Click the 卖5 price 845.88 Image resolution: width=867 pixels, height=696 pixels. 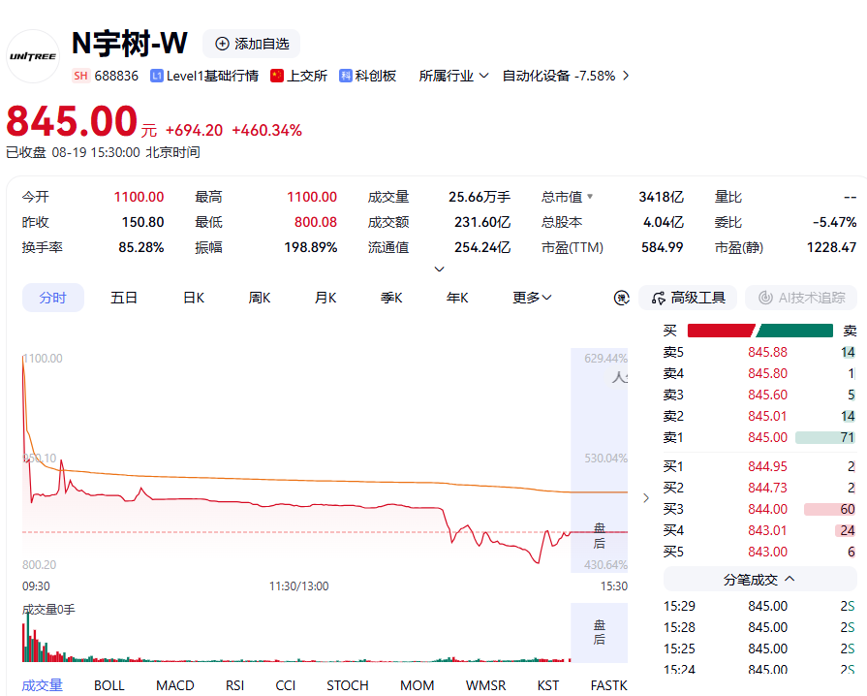point(767,352)
